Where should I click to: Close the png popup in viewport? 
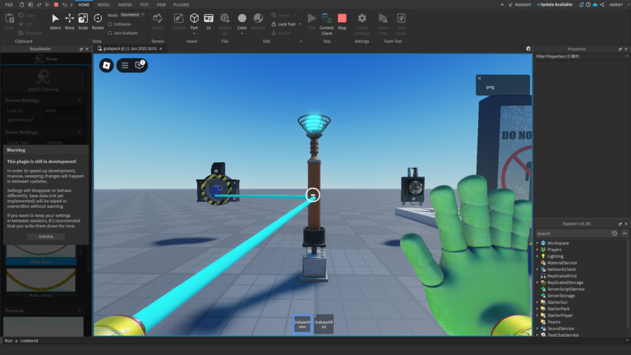click(479, 79)
